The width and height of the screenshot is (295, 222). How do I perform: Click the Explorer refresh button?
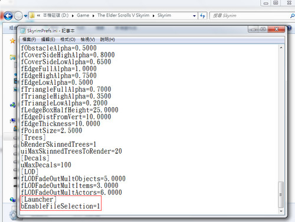tap(202, 16)
